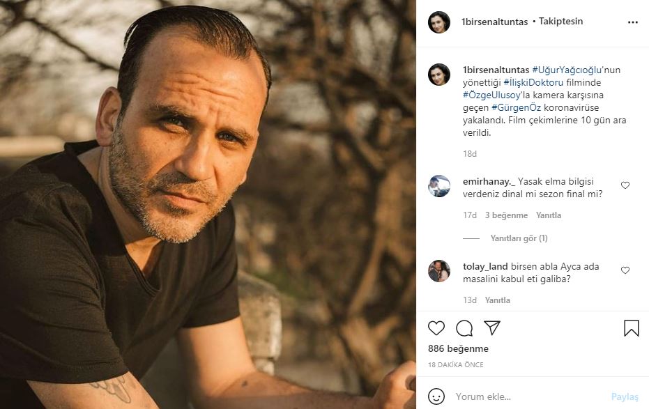Open the three-dots more options menu
This screenshot has height=409, width=649.
(x=633, y=22)
